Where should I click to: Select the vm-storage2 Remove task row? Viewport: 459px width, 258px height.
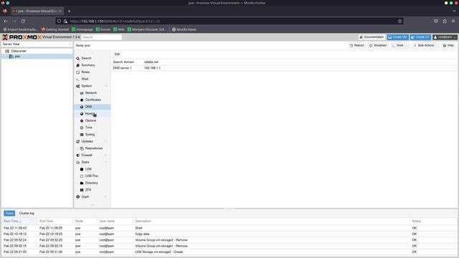(229, 240)
